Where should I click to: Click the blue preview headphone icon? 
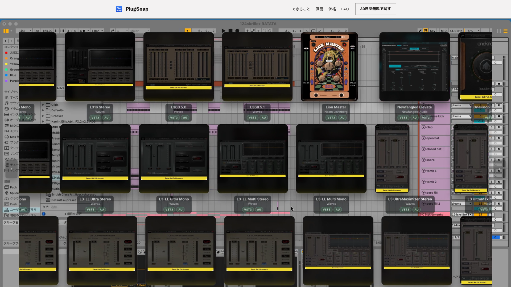pyautogui.click(x=44, y=214)
